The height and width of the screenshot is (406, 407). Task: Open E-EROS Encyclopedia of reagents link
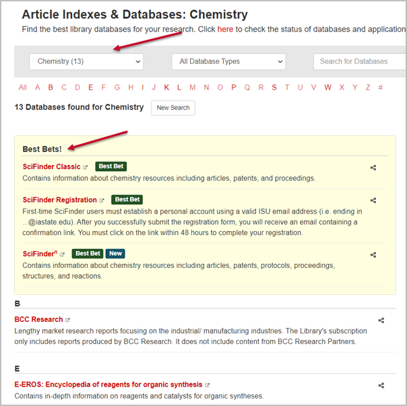coord(108,384)
